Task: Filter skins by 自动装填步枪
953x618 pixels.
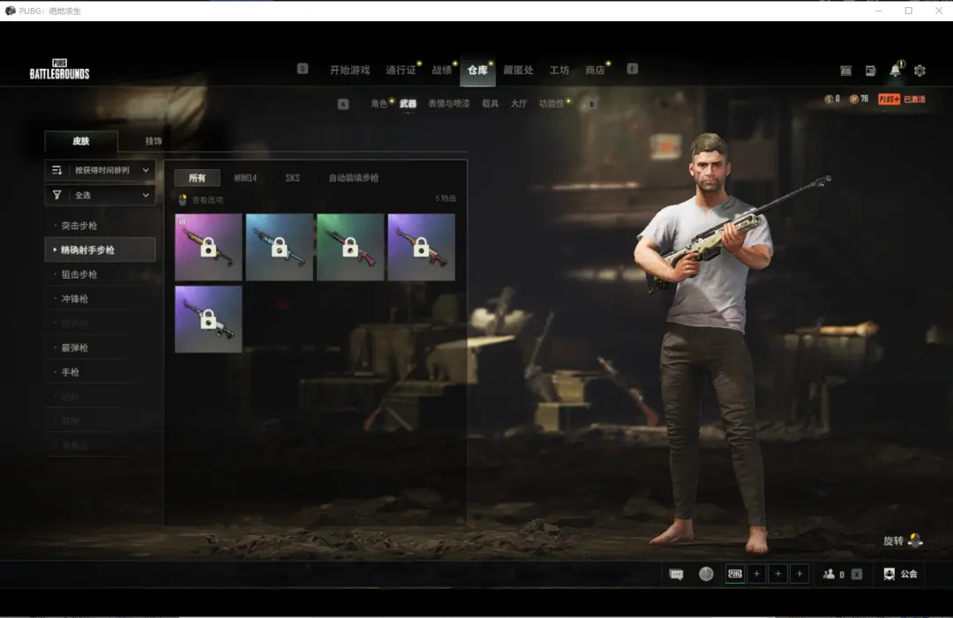Action: (x=354, y=178)
